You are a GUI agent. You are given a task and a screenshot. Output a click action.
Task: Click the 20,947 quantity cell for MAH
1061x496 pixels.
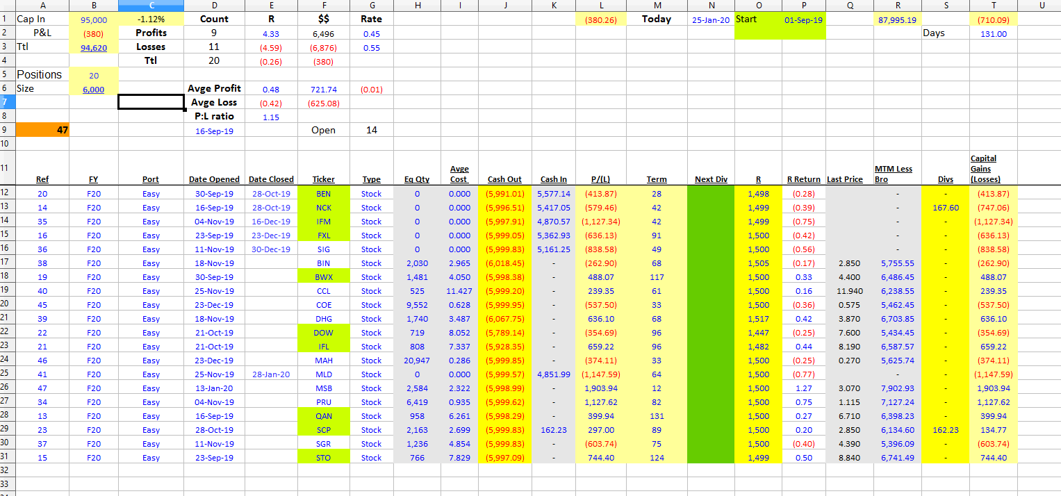coord(417,361)
